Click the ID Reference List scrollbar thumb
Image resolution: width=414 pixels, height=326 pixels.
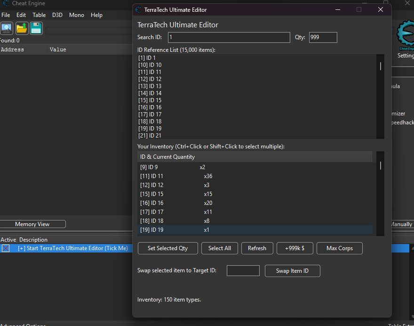381,66
